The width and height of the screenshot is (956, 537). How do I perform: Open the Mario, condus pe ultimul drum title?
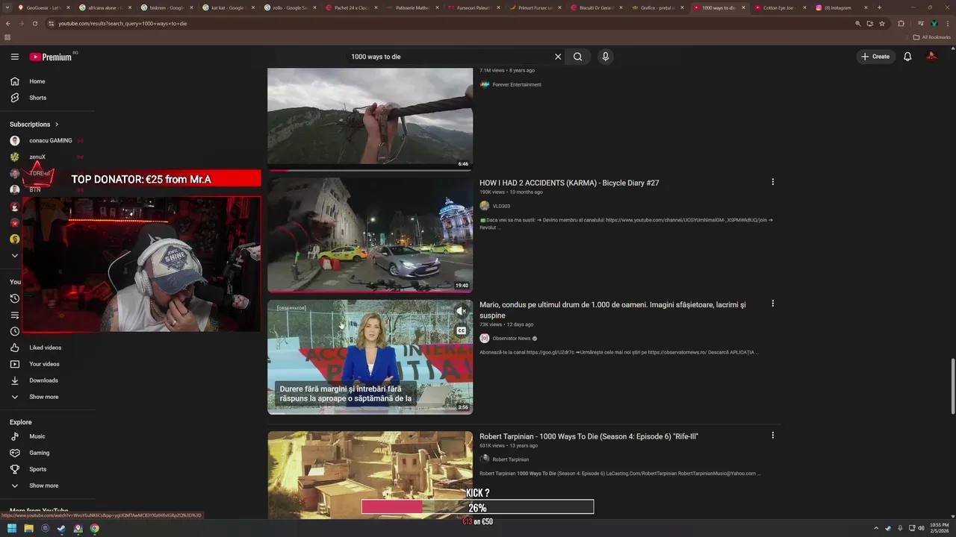pos(612,310)
